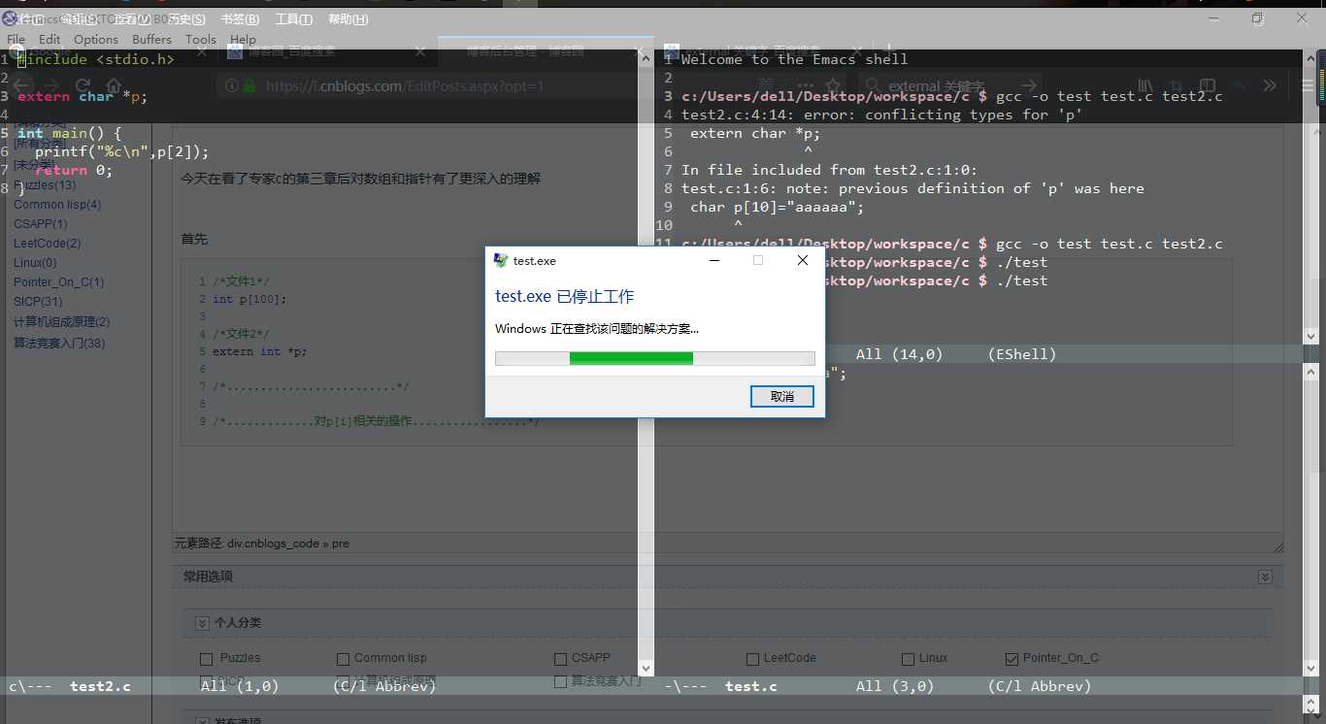The width and height of the screenshot is (1326, 724).
Task: Collapse the 个人分类 section
Action: pyautogui.click(x=202, y=623)
